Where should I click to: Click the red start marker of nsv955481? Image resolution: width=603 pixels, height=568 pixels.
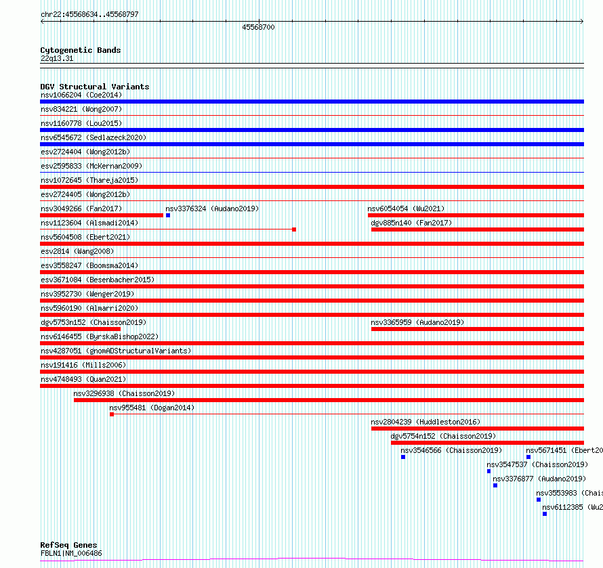point(112,414)
